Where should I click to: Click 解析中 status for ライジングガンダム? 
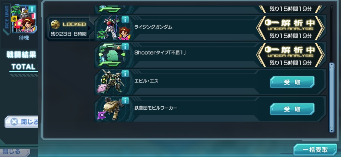click(290, 28)
